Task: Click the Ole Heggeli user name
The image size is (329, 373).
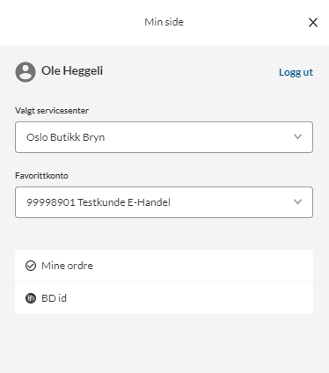Action: point(72,71)
